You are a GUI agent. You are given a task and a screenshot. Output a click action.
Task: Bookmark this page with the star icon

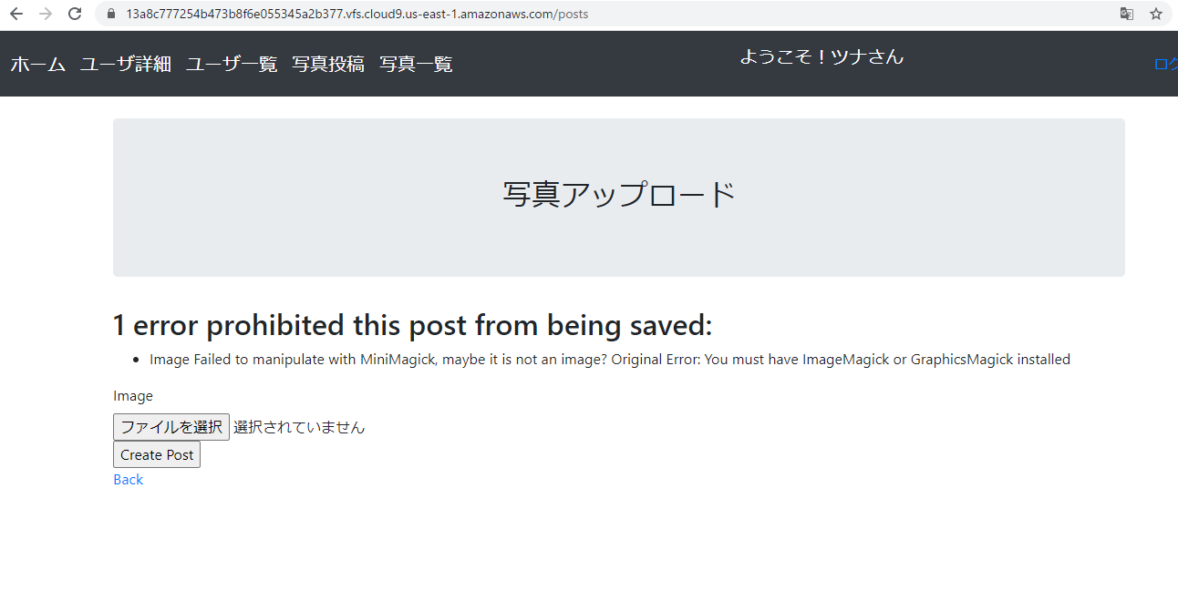point(1156,14)
